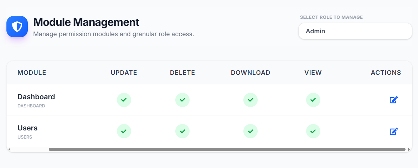Click the DOWNLOAD column header
418x168 pixels.
251,73
